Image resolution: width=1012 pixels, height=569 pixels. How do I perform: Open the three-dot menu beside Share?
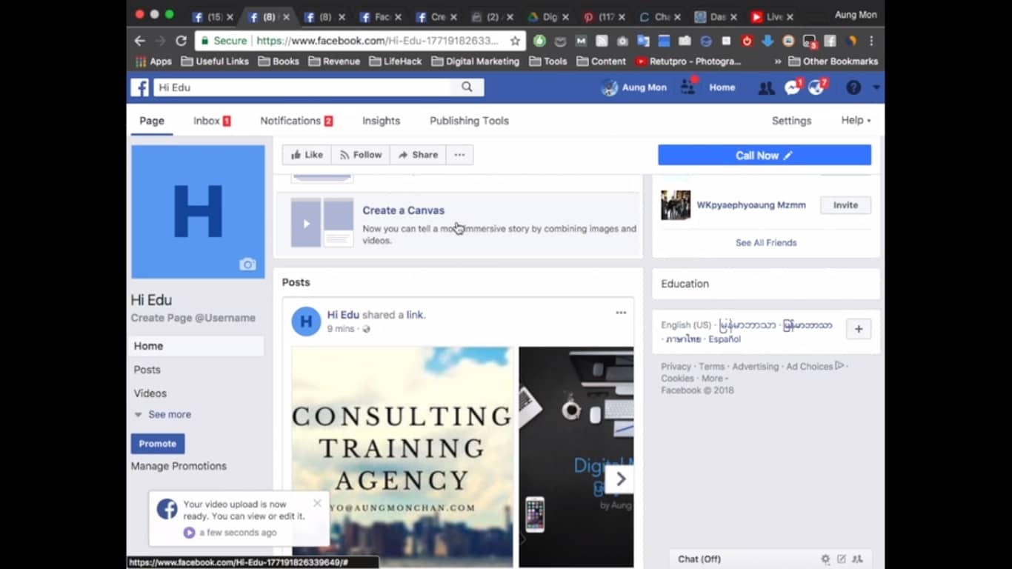click(459, 155)
